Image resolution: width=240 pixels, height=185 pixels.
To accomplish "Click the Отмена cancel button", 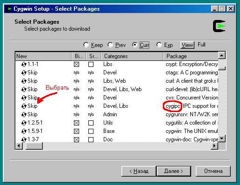I will [x=213, y=171].
